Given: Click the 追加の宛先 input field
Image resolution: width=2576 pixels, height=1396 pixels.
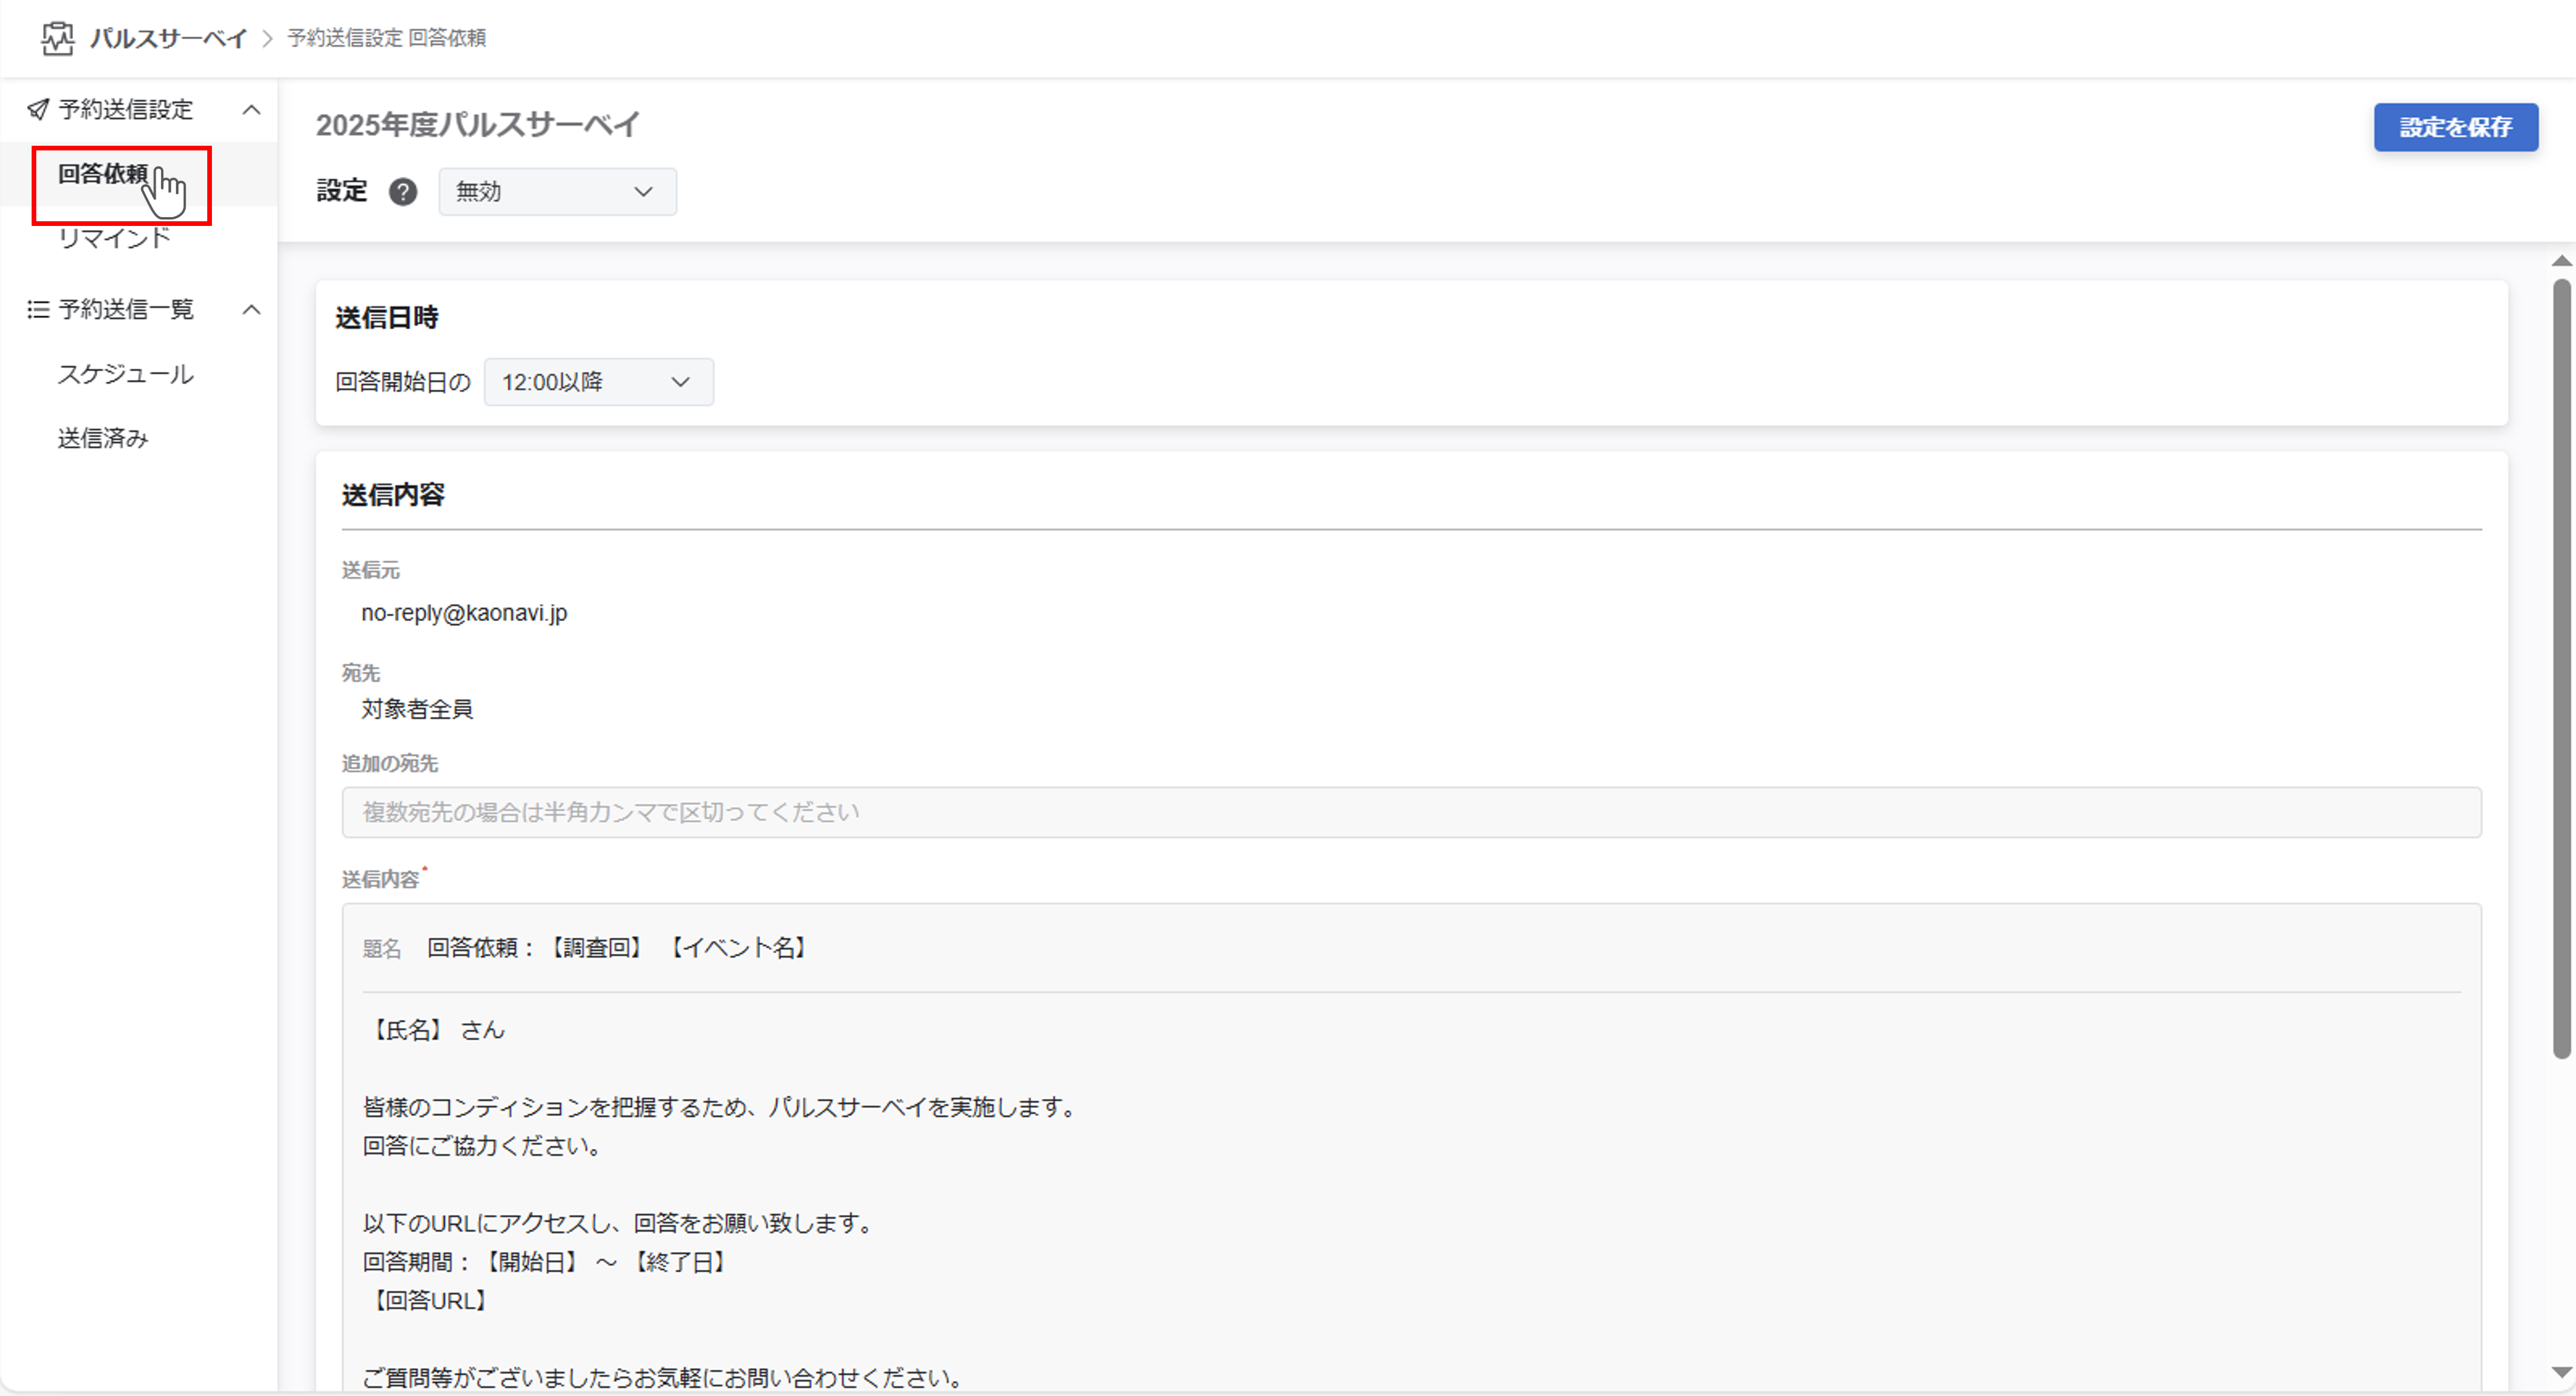Looking at the screenshot, I should (1411, 812).
